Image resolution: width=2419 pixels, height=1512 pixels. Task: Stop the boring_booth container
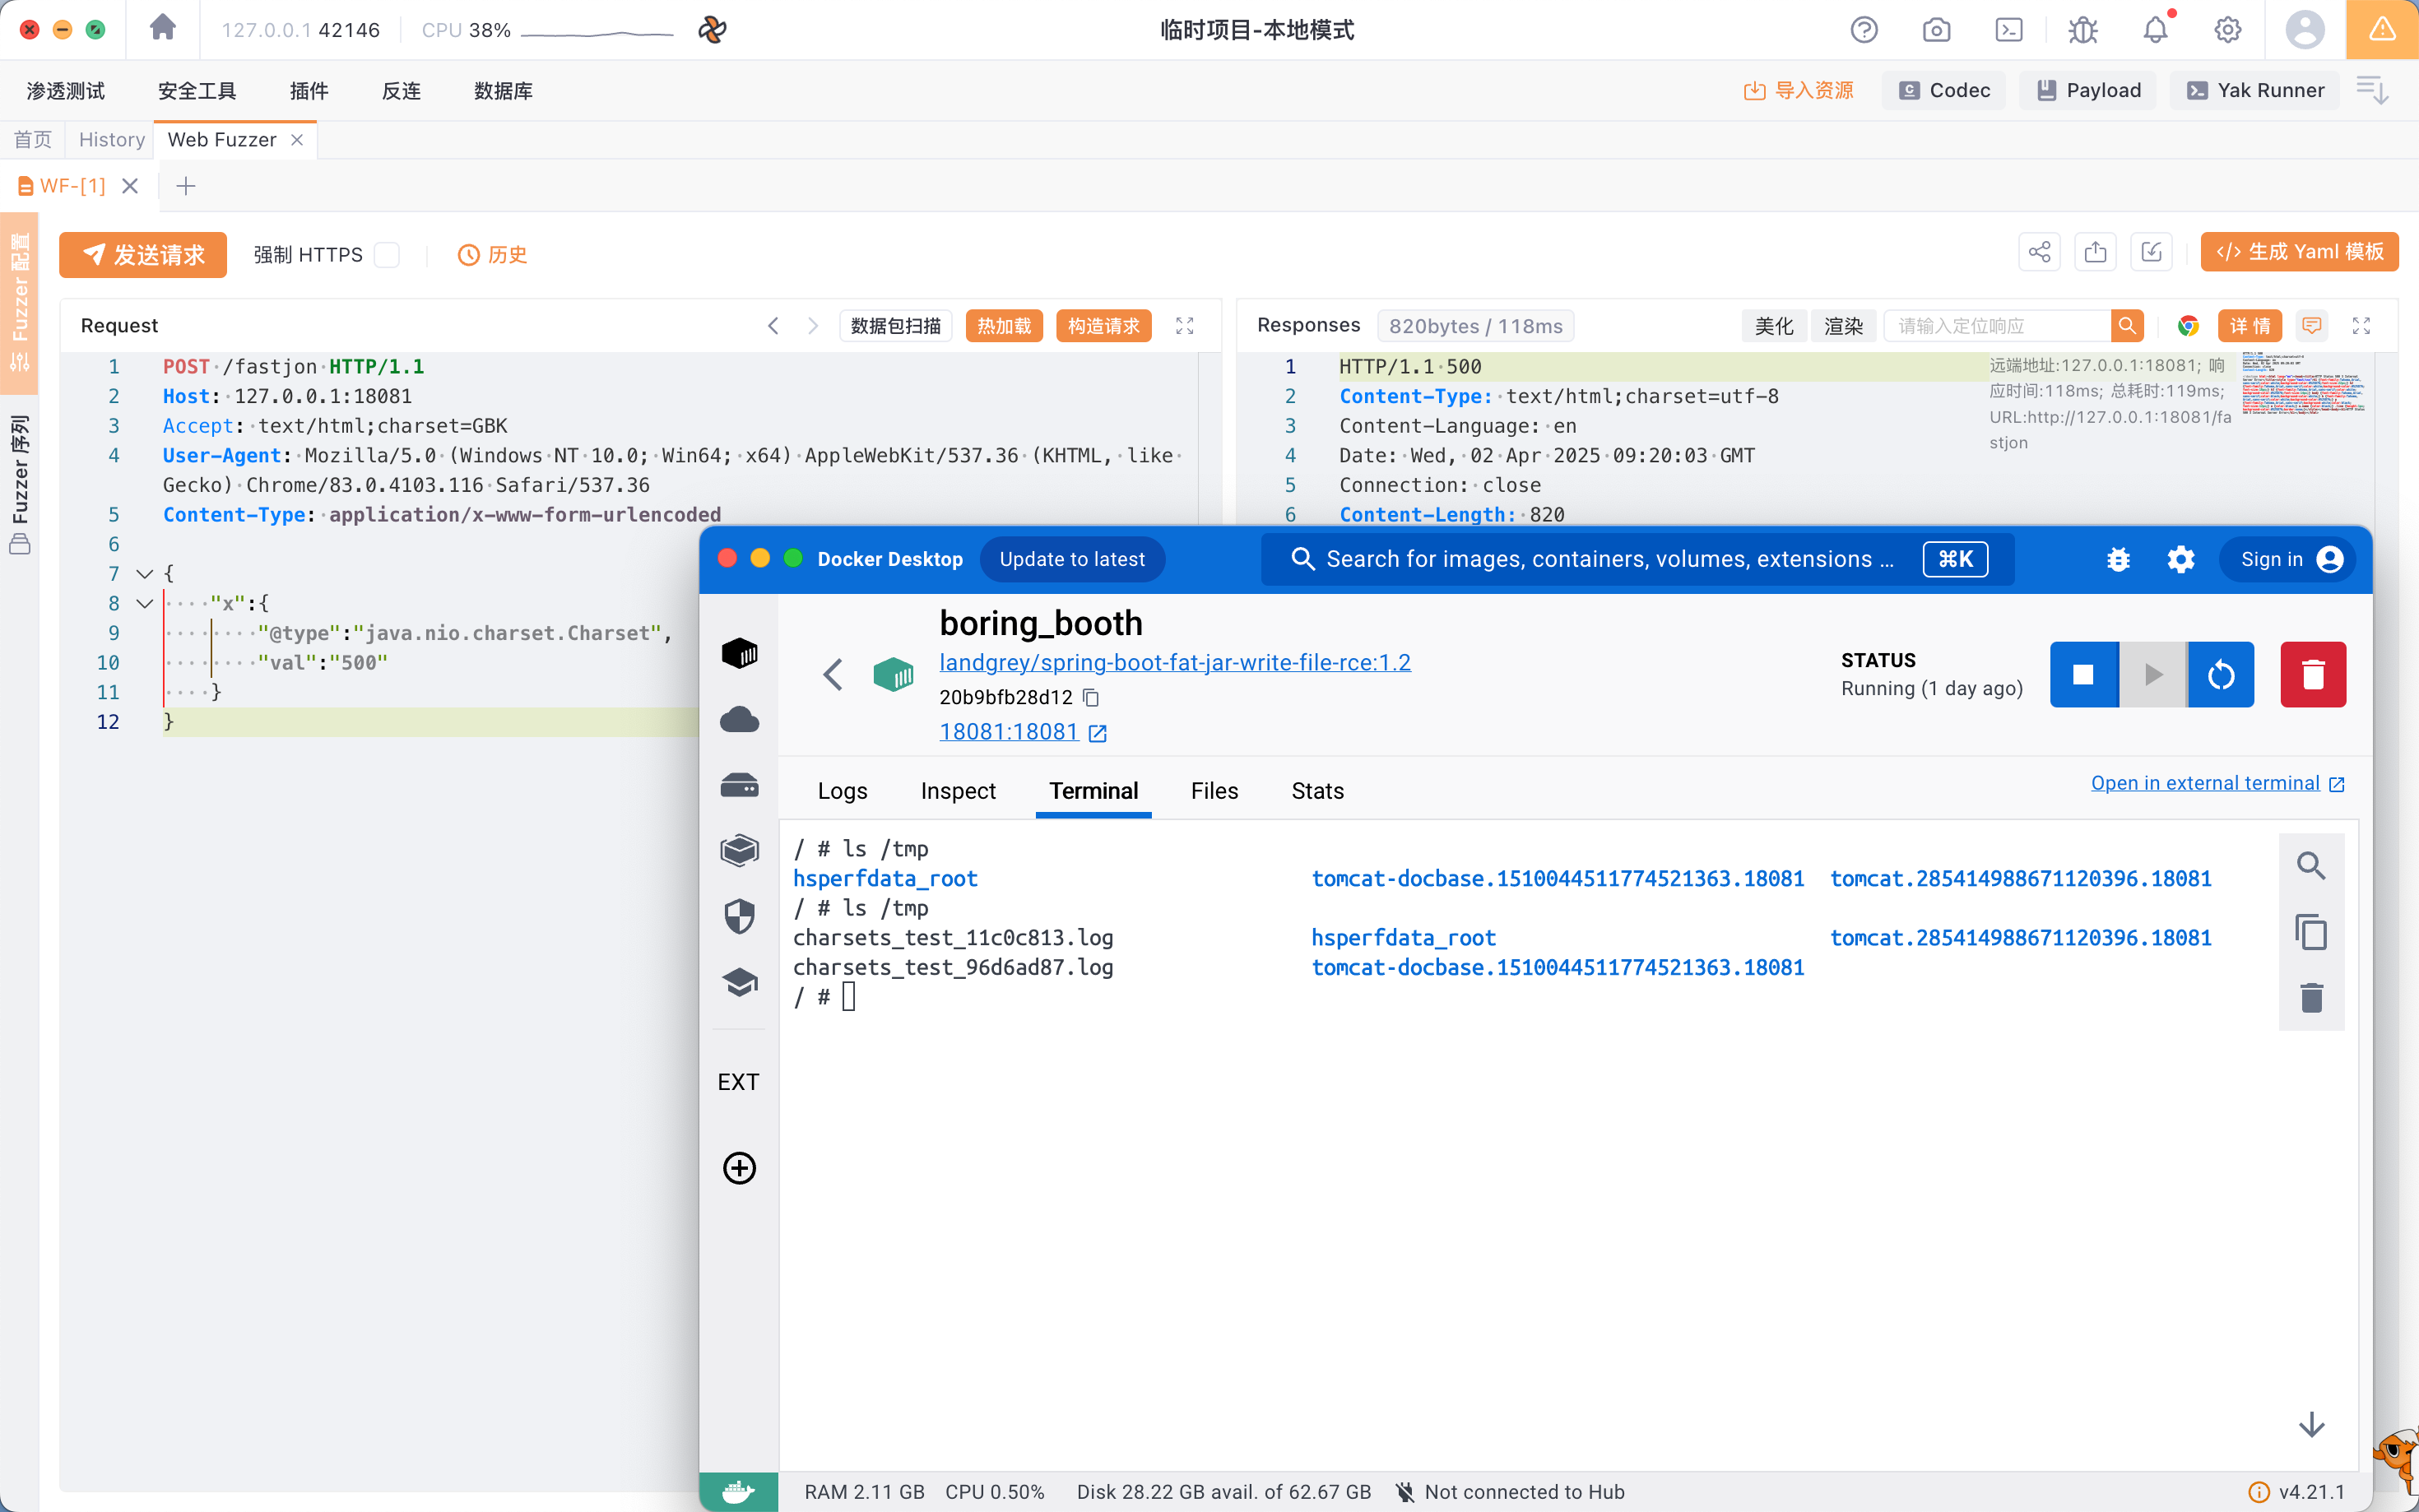pos(2083,675)
